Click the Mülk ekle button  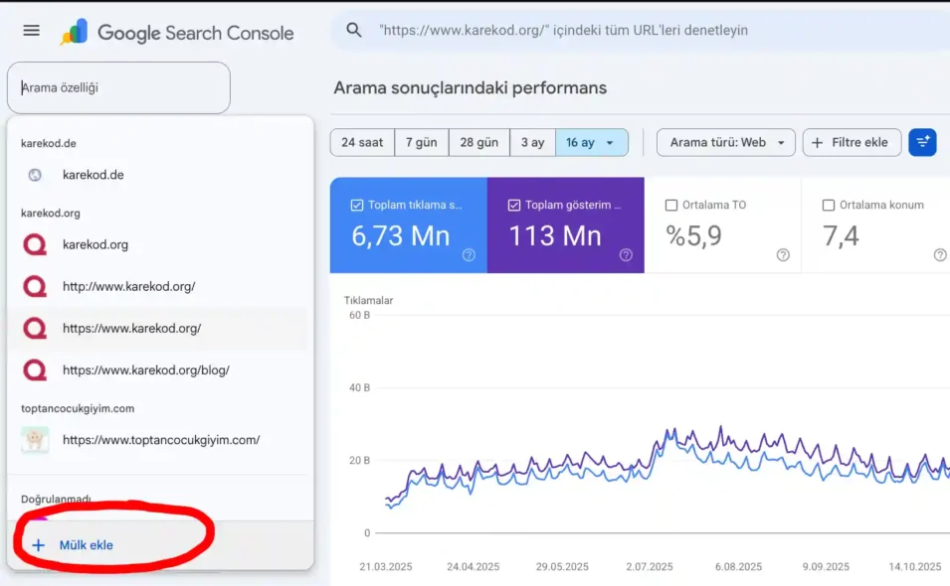[x=160, y=545]
